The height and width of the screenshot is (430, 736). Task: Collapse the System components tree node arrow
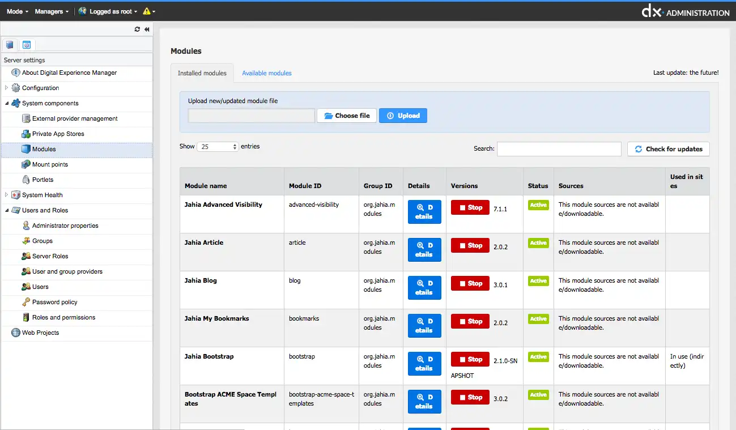point(7,103)
